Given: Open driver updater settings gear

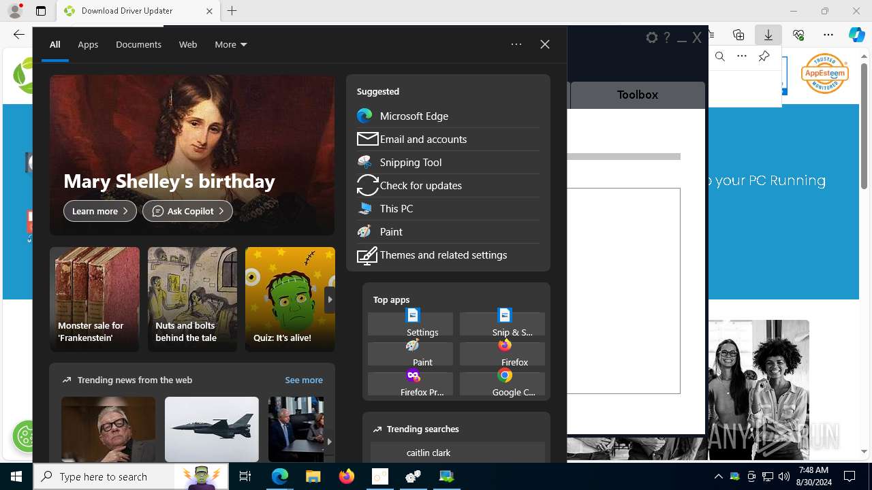Looking at the screenshot, I should 652,37.
